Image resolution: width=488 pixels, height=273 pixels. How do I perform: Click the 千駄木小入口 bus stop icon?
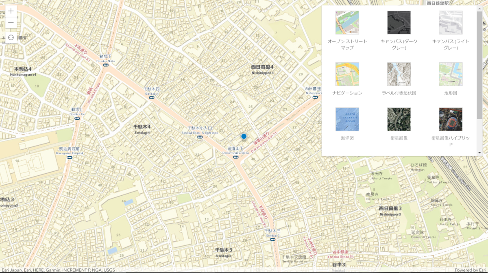tap(200, 137)
